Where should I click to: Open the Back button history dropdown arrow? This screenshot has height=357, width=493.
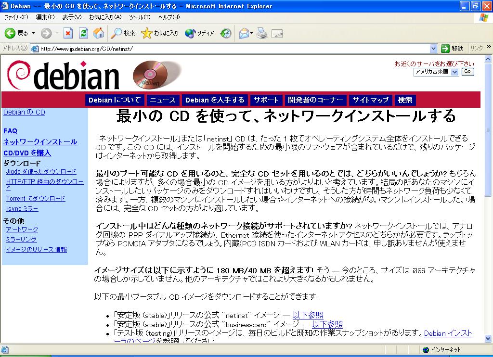33,33
